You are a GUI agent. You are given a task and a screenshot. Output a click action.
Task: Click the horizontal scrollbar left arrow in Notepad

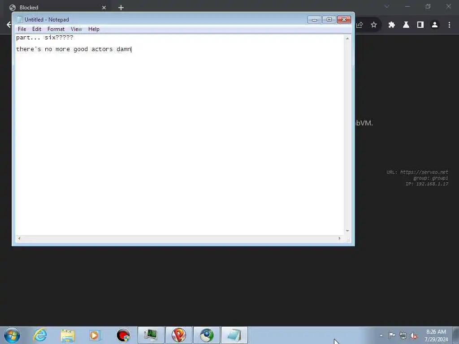[x=19, y=238]
